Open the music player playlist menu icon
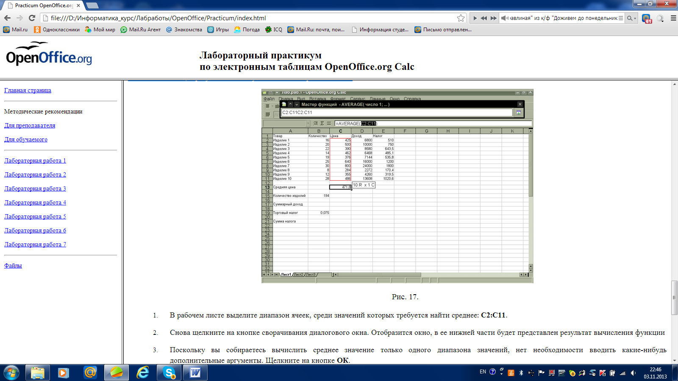This screenshot has width=678, height=381. (x=621, y=18)
